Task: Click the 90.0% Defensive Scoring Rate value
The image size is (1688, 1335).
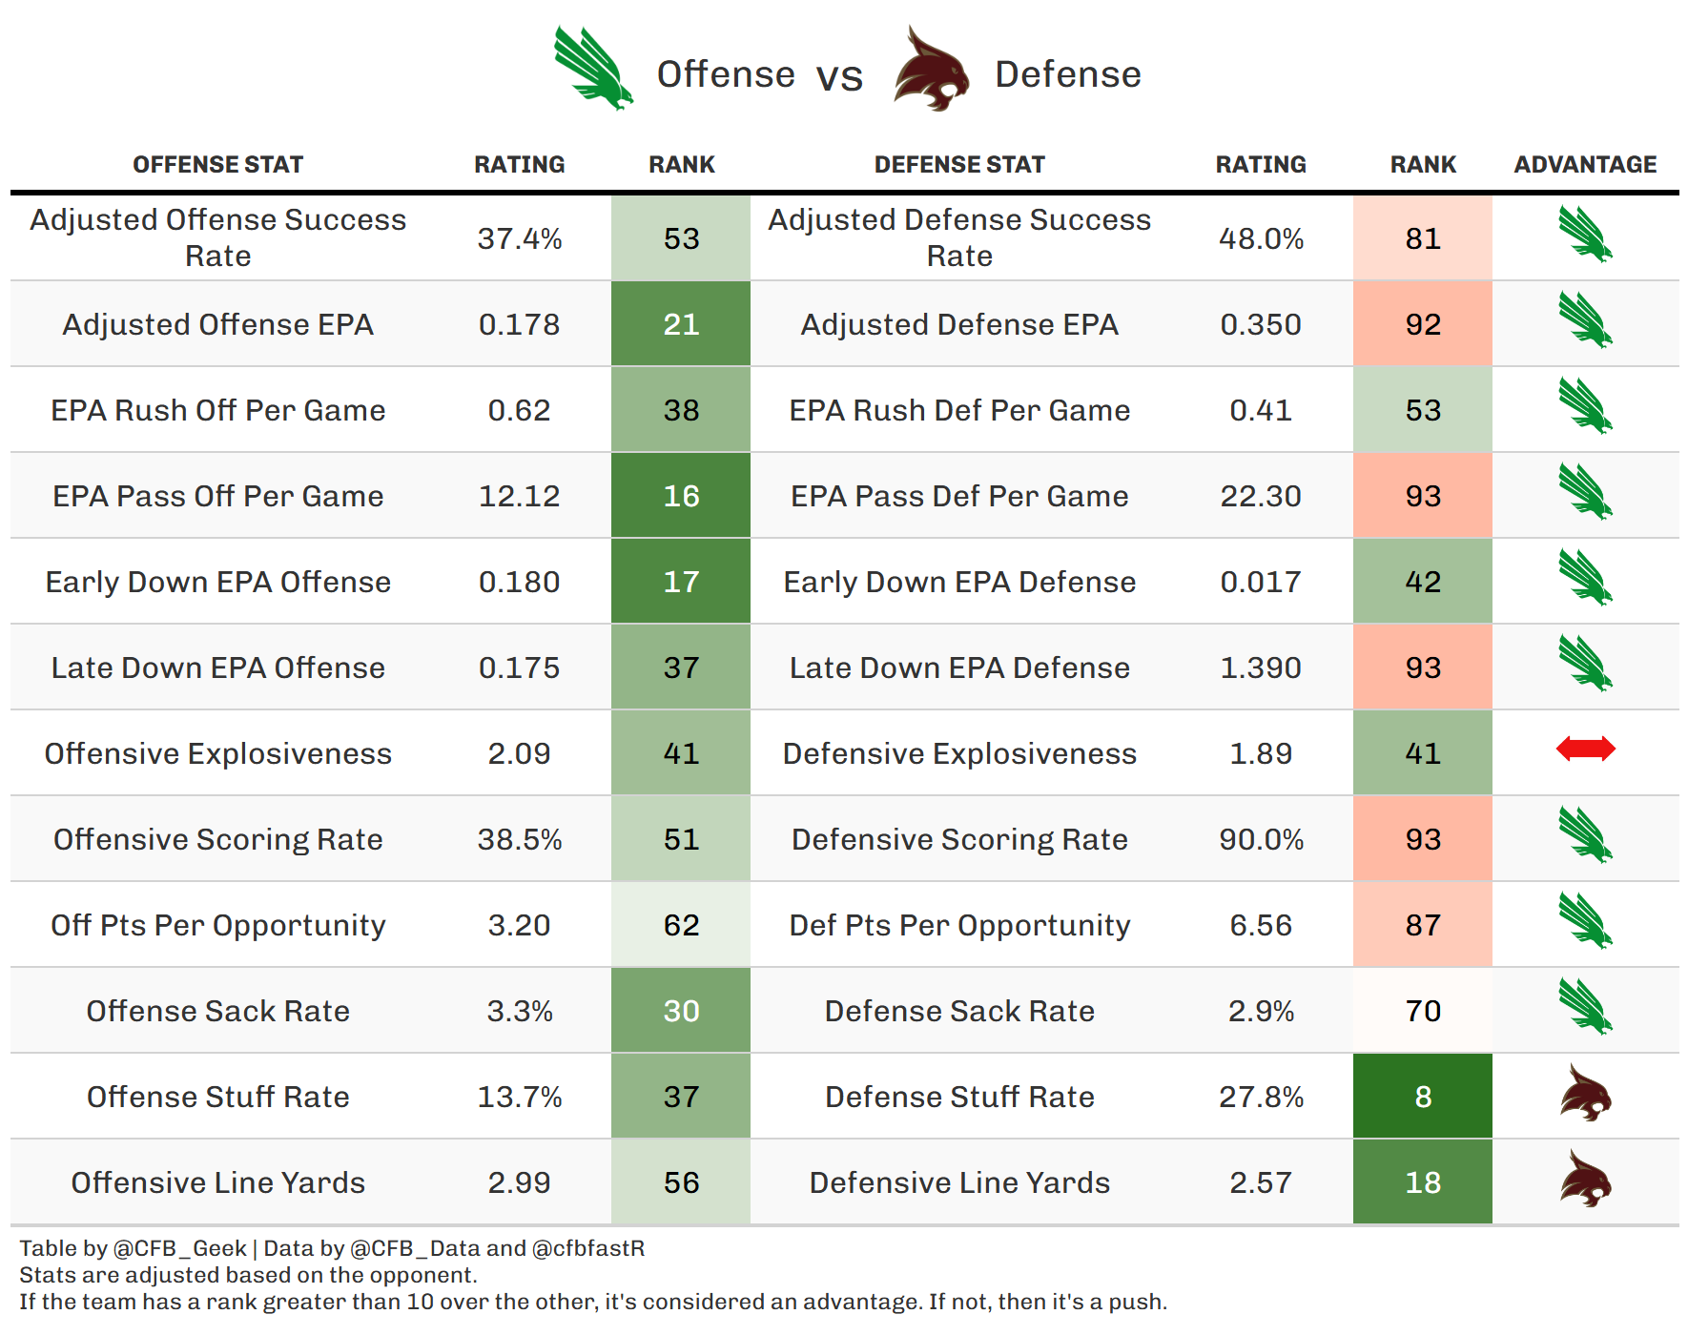Action: pyautogui.click(x=1261, y=839)
